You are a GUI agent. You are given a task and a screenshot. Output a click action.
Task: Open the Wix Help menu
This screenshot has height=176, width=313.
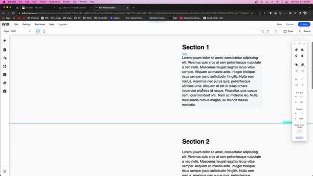click(51, 24)
